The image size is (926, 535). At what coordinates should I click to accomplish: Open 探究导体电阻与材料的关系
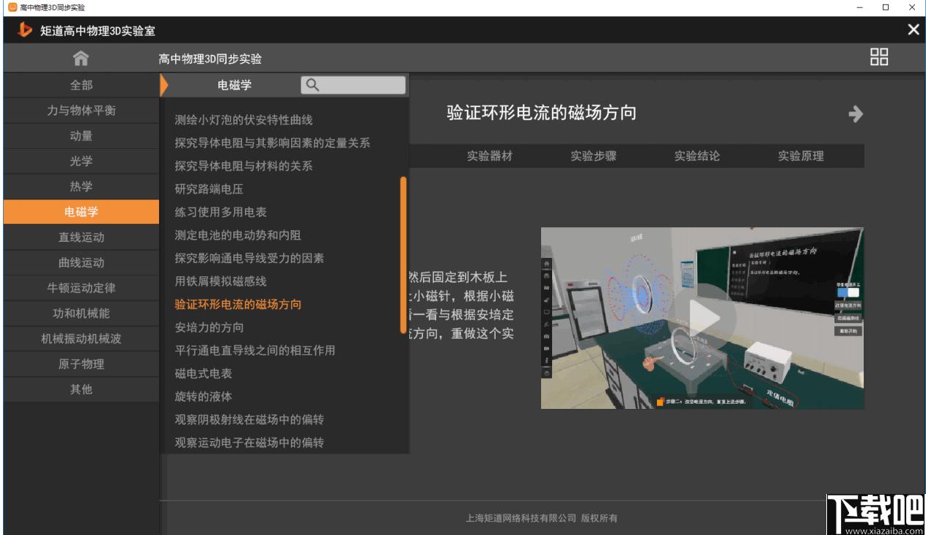243,166
